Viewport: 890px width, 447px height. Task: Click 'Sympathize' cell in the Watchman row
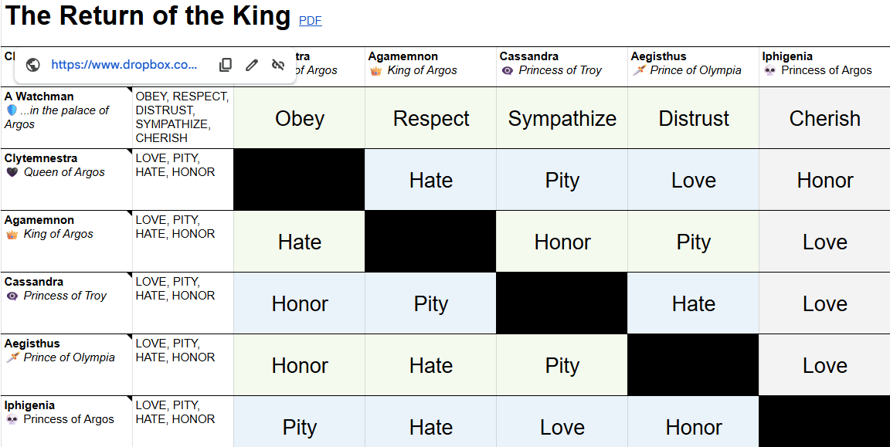pos(562,118)
